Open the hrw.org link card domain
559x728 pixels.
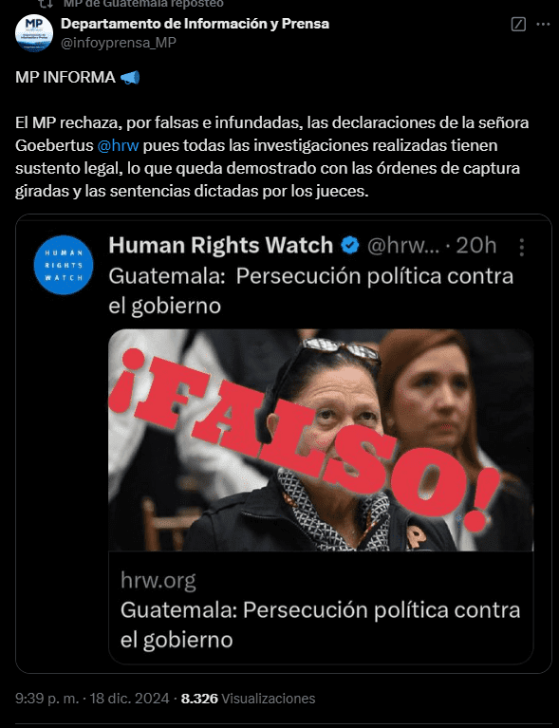[158, 580]
